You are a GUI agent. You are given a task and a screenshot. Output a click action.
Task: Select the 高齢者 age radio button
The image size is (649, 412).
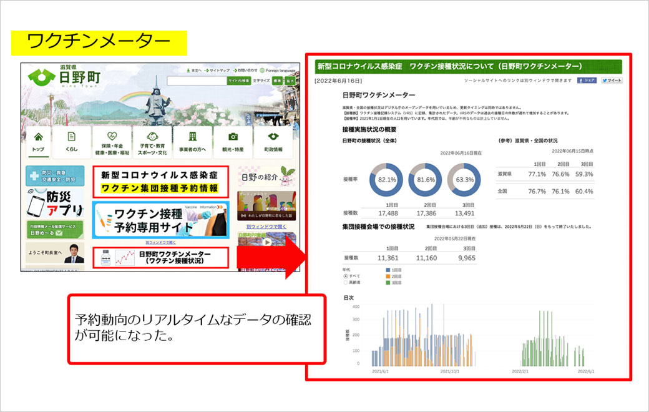click(x=346, y=283)
